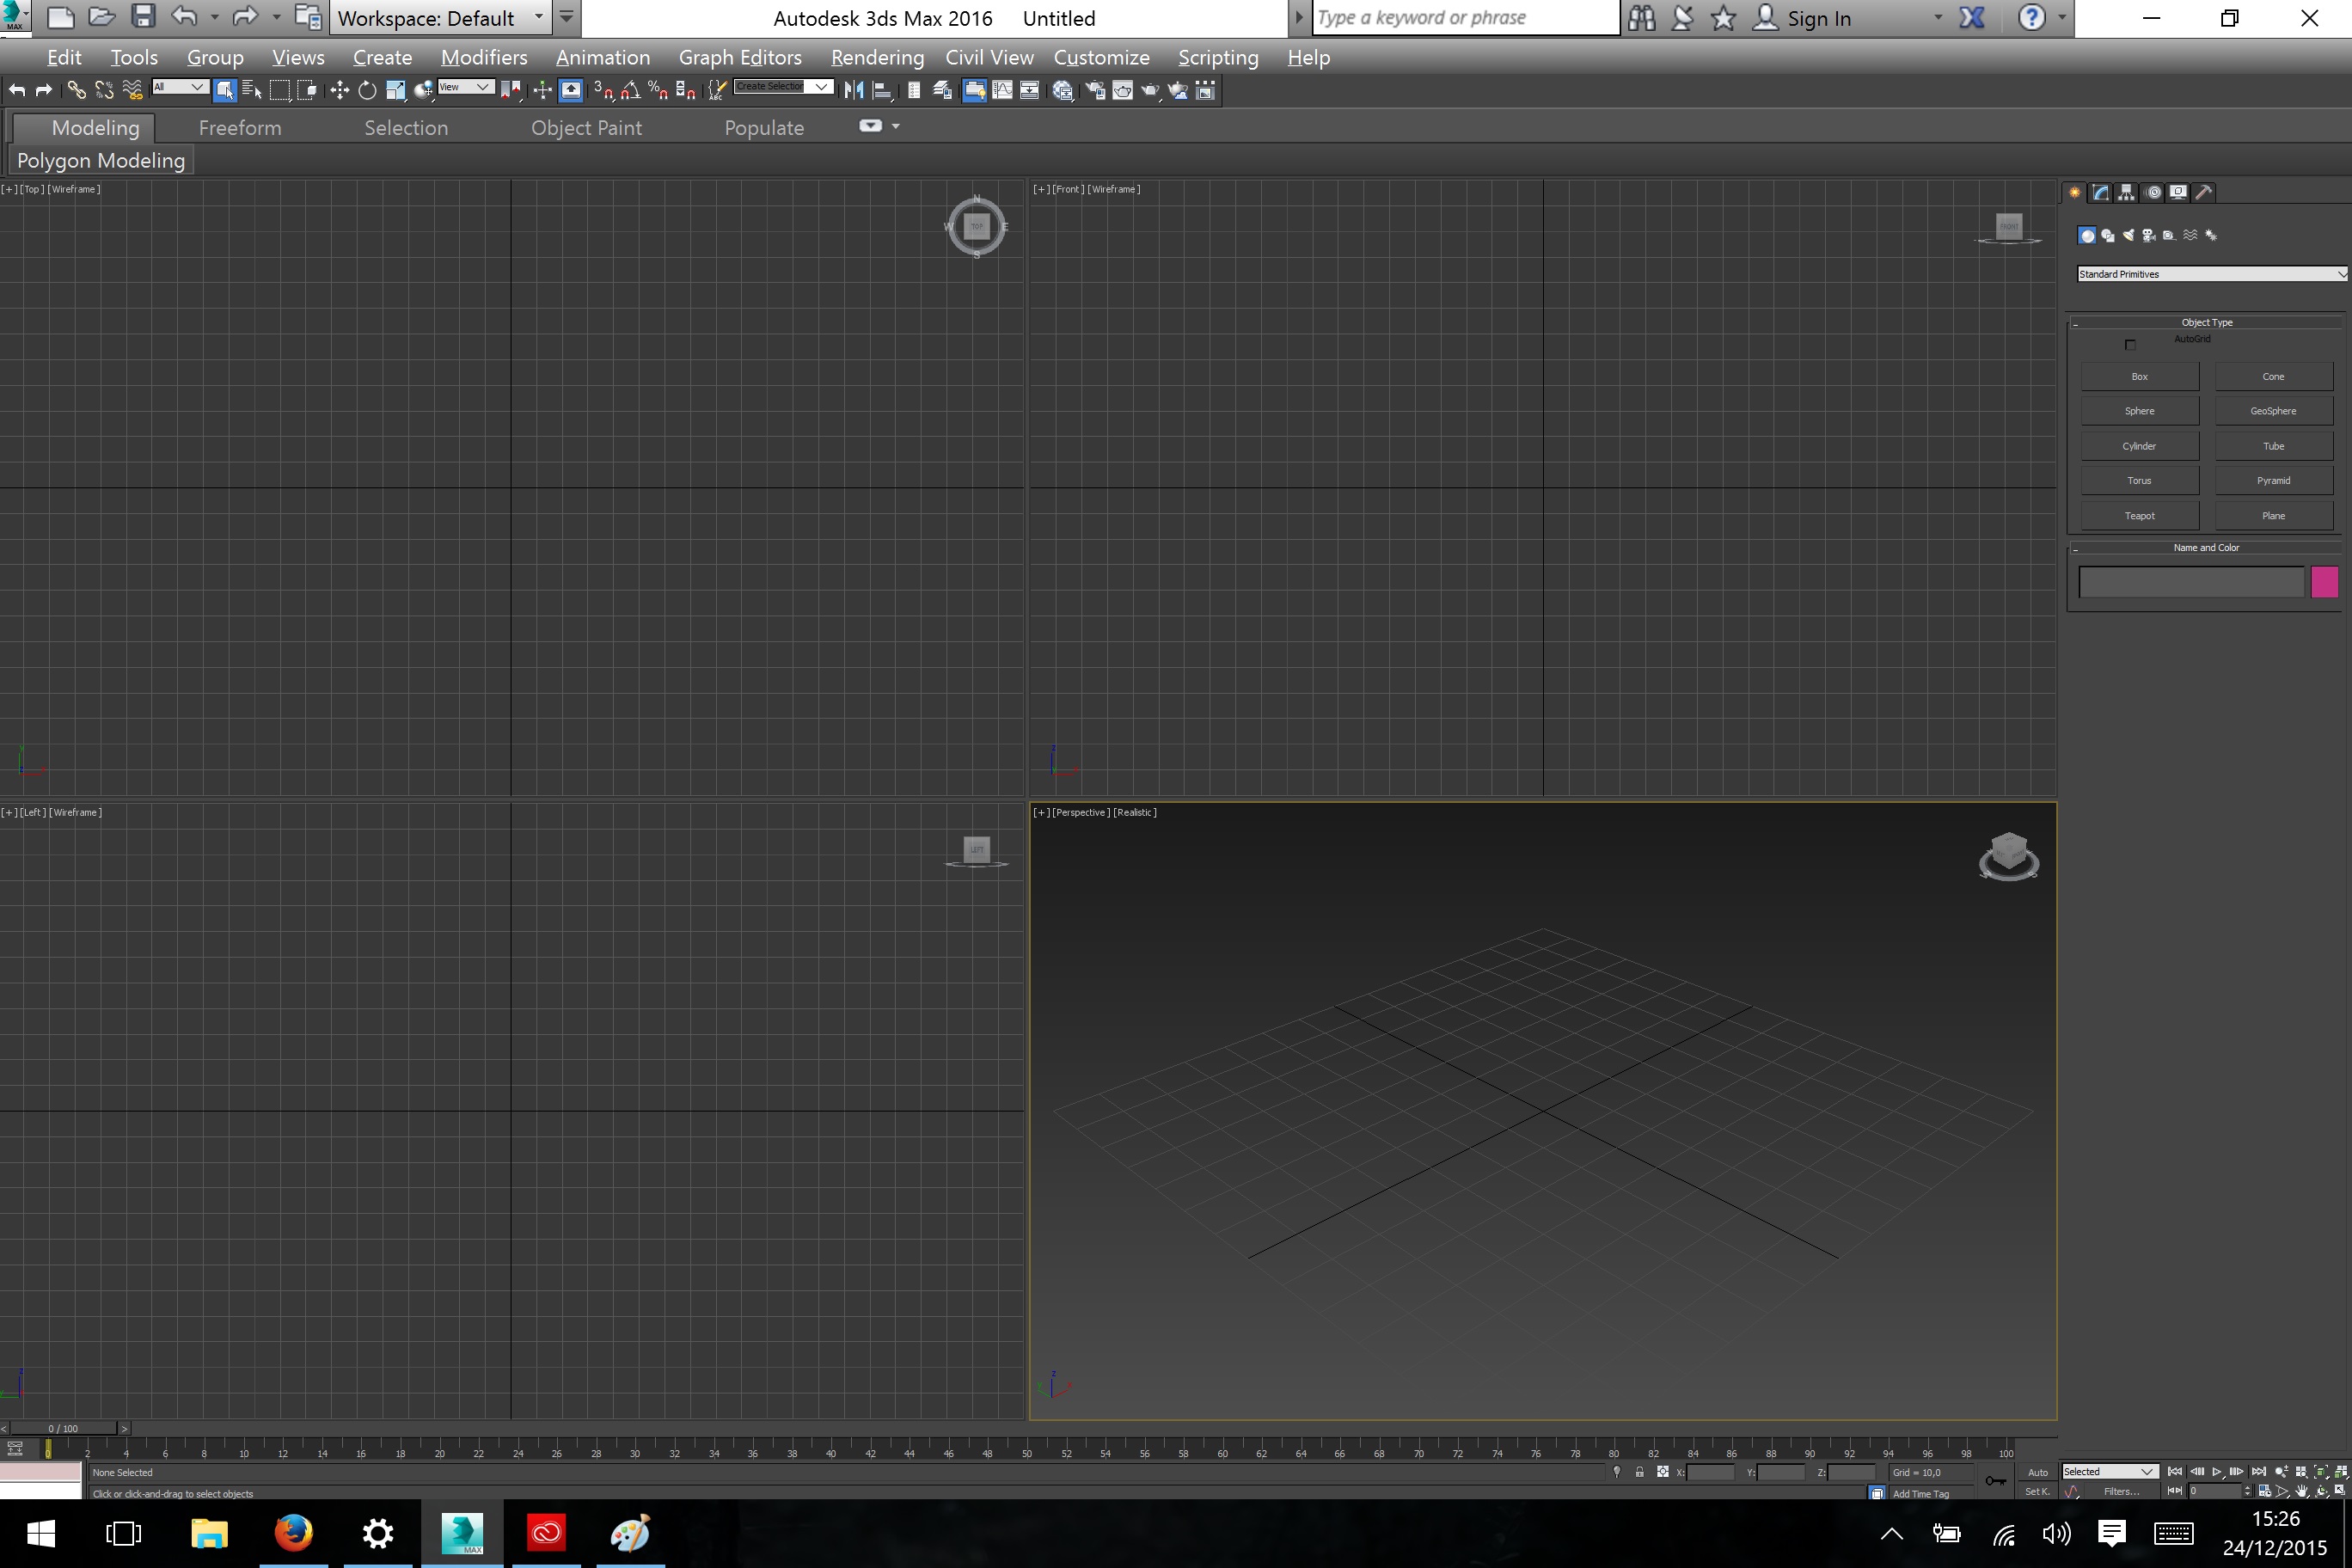
Task: Open the Modifiers menu
Action: [x=484, y=58]
